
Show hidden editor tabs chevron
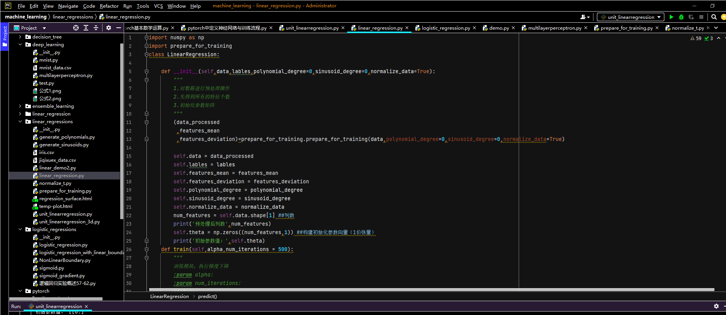pyautogui.click(x=716, y=28)
